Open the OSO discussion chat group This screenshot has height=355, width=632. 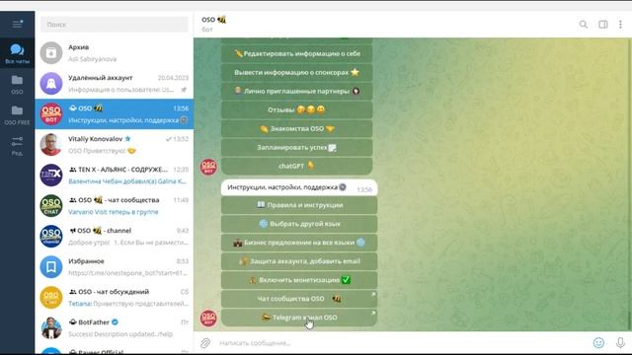(115, 298)
